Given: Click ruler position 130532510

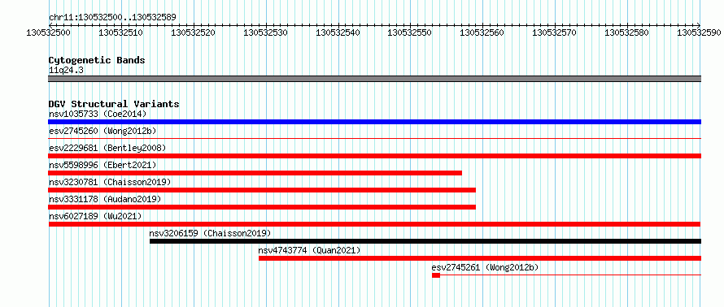Looking at the screenshot, I should pos(121,33).
